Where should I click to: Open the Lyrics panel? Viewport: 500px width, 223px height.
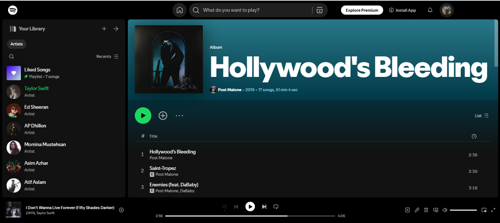417,209
